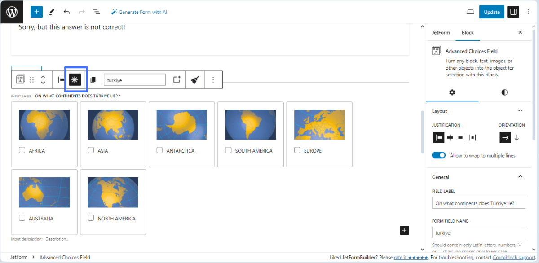
Task: Click the Field Label input
Action: coord(478,203)
